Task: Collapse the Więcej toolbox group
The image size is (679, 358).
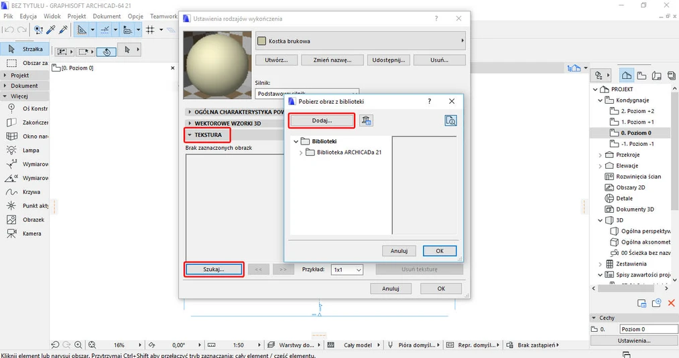Action: (x=5, y=96)
